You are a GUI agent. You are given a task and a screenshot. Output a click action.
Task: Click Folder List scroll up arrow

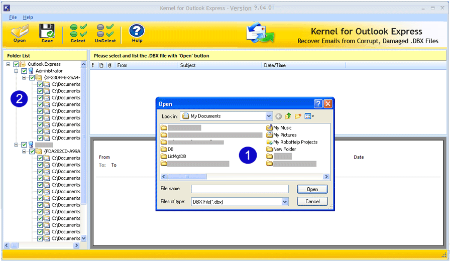83,64
